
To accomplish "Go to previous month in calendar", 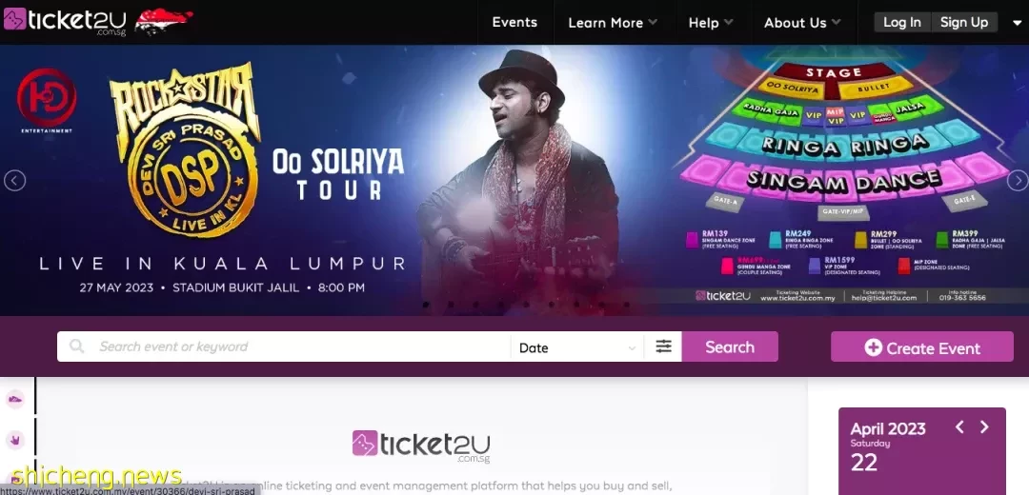I will (959, 427).
